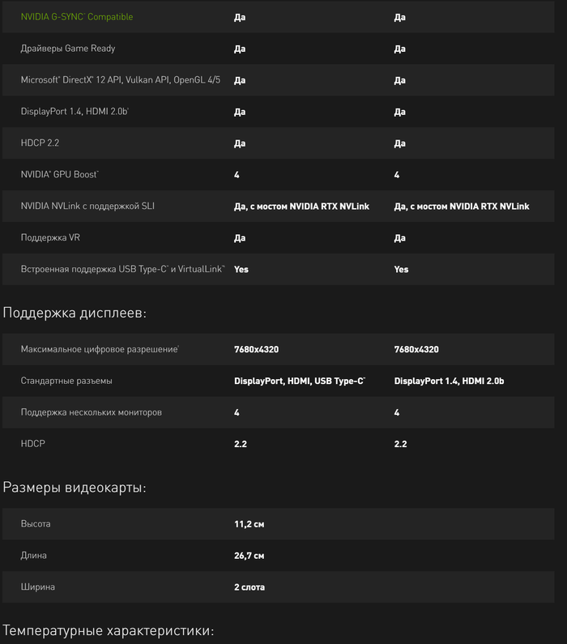Select the "11,2 см" height value
Image resolution: width=567 pixels, height=644 pixels.
coord(249,524)
